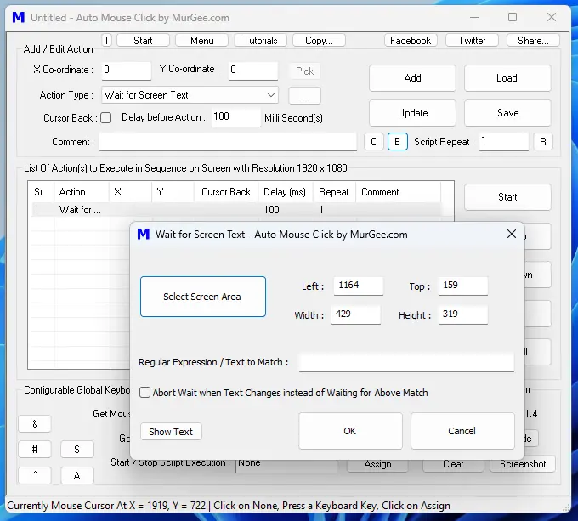Click the Cursor Back column header
Viewport: 578px width, 521px height.
coord(225,192)
